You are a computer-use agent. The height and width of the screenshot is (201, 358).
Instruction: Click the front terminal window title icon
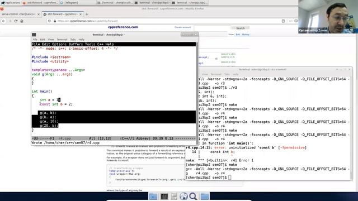pos(34,35)
